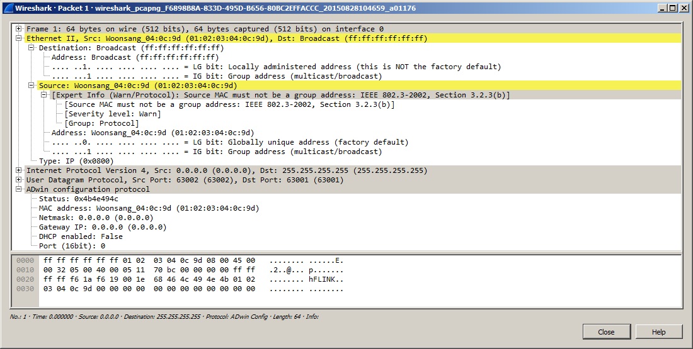This screenshot has height=349, width=693.
Task: Close window with title bar X
Action: tap(683, 8)
